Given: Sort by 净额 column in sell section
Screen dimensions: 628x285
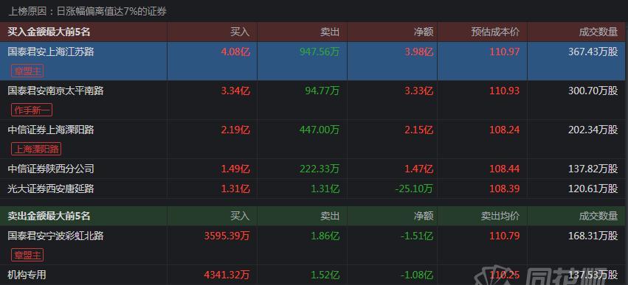Looking at the screenshot, I should point(424,217).
